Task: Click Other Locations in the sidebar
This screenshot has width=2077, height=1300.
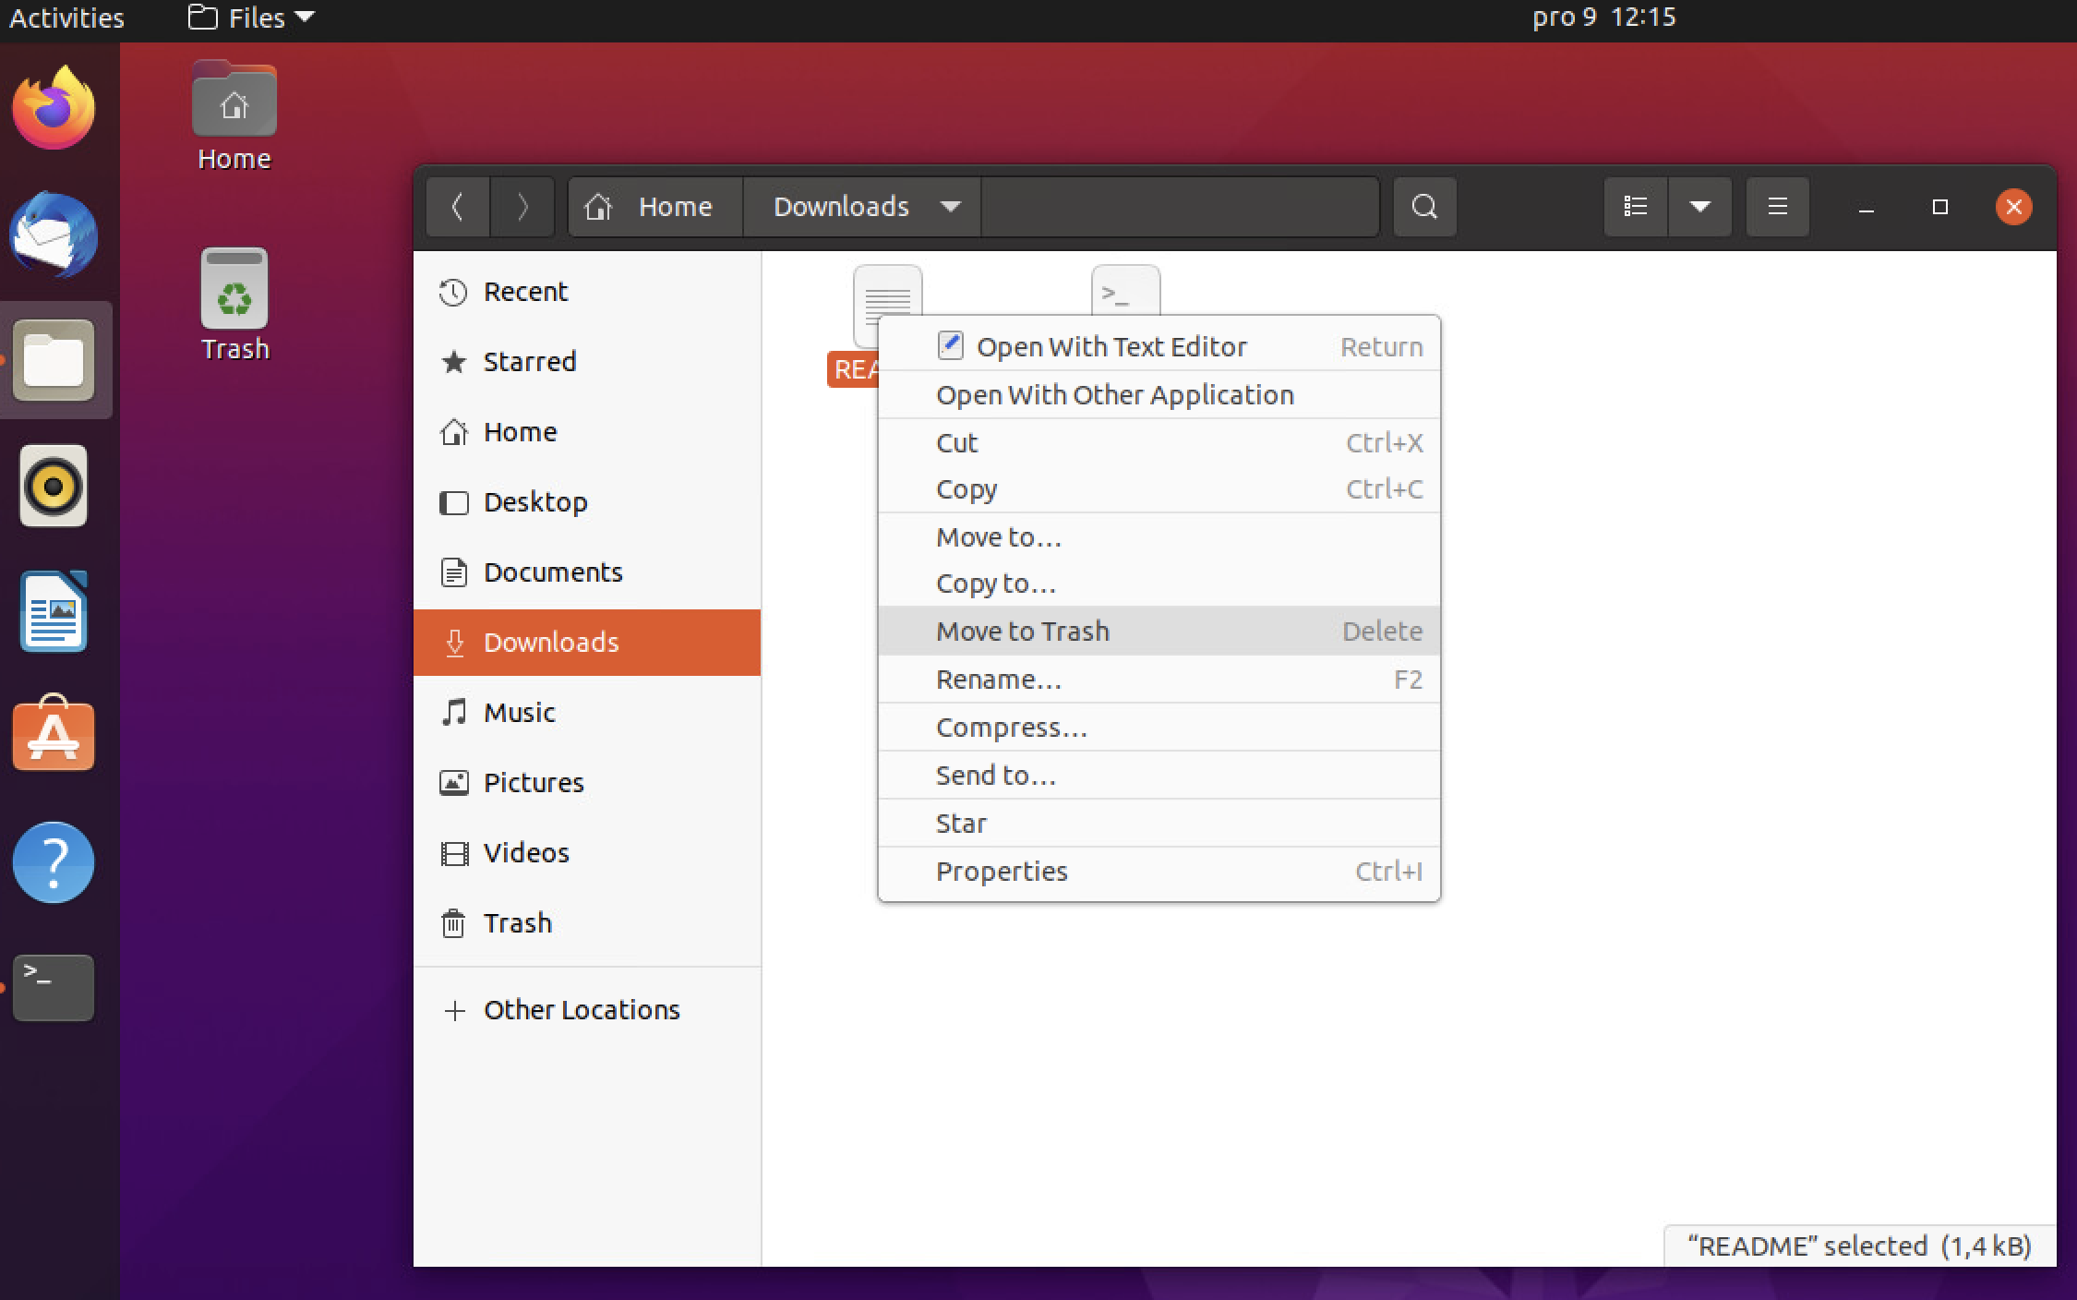Action: pos(587,1010)
